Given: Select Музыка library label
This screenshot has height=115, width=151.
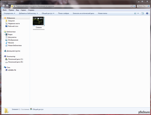Looking at the screenshot, I should tap(11, 43).
